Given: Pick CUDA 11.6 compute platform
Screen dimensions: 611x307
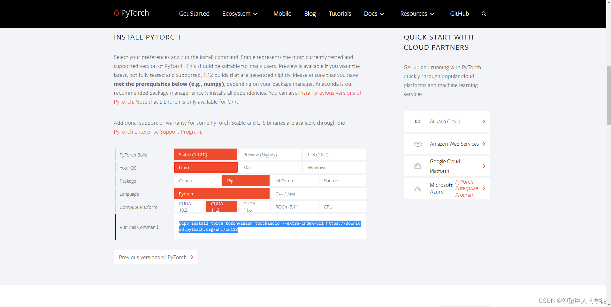Looking at the screenshot, I should point(254,207).
